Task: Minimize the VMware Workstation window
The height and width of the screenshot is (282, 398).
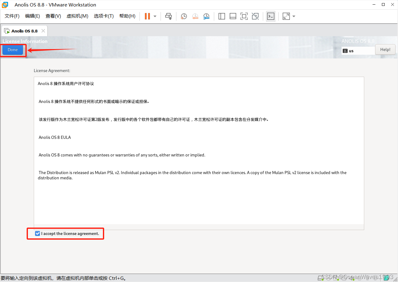Action: coord(374,5)
